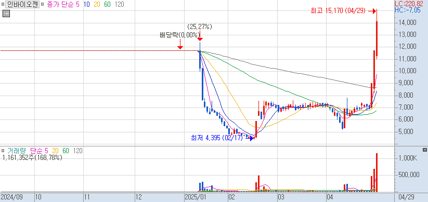Select the green 60 volume average label

click(x=66, y=151)
